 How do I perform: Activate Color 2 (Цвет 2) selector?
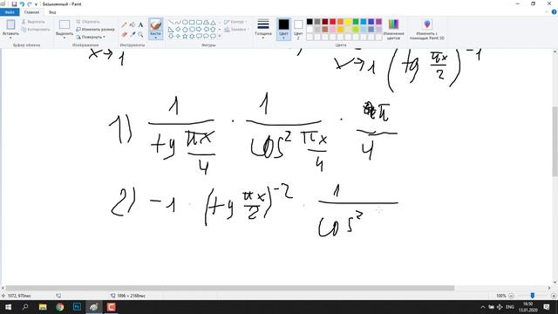298,29
